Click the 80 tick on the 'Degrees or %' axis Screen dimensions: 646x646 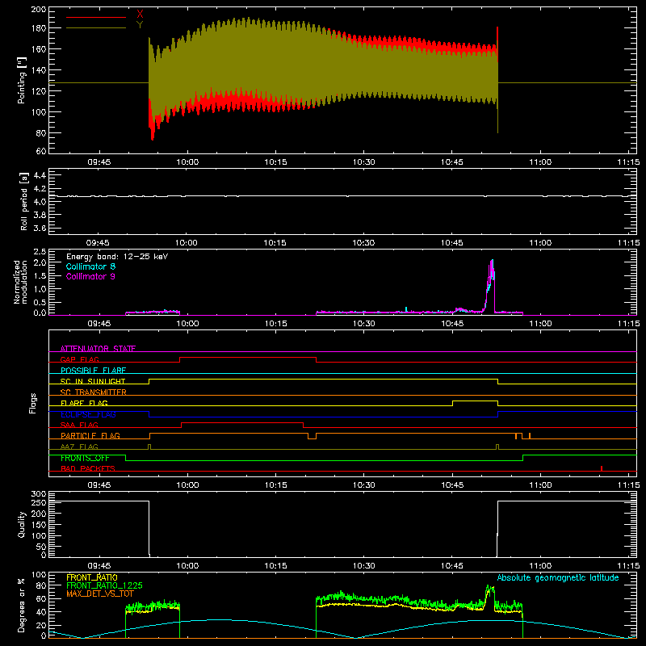click(41, 585)
